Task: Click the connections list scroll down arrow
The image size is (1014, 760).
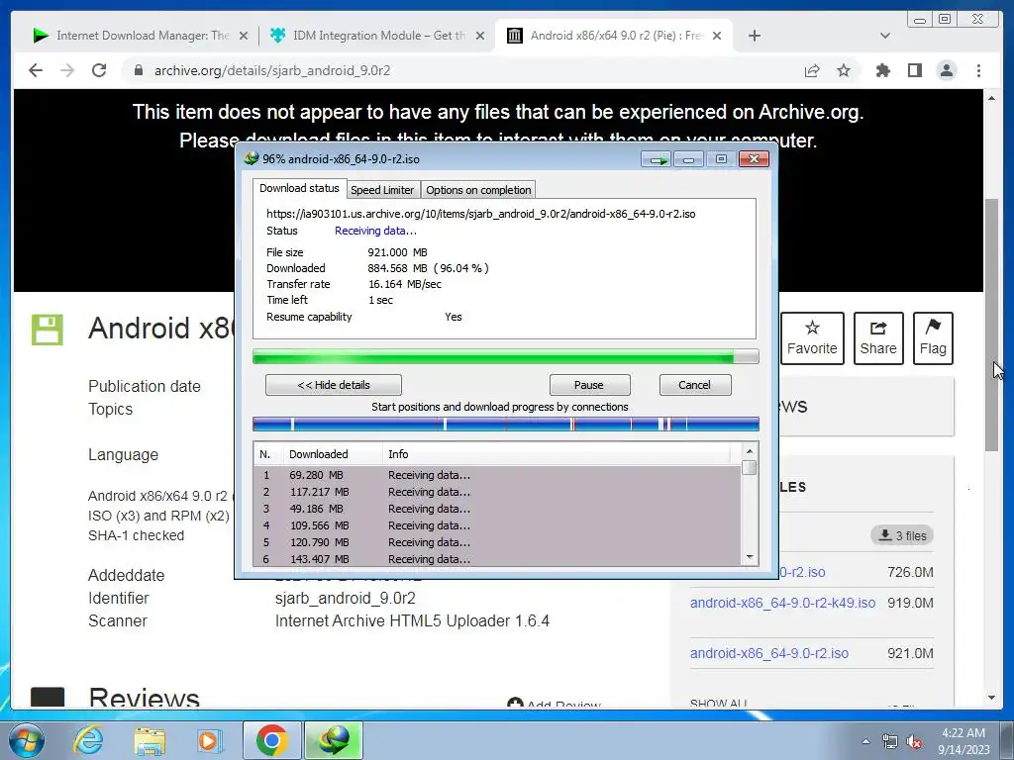Action: (750, 557)
